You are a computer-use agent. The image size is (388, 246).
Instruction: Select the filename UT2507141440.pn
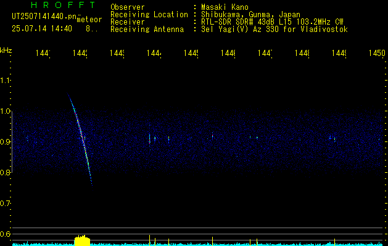coord(44,17)
